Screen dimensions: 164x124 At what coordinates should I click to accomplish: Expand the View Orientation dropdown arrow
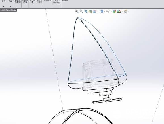coord(98,11)
